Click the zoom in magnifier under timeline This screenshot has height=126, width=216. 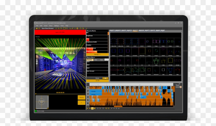coord(106,108)
